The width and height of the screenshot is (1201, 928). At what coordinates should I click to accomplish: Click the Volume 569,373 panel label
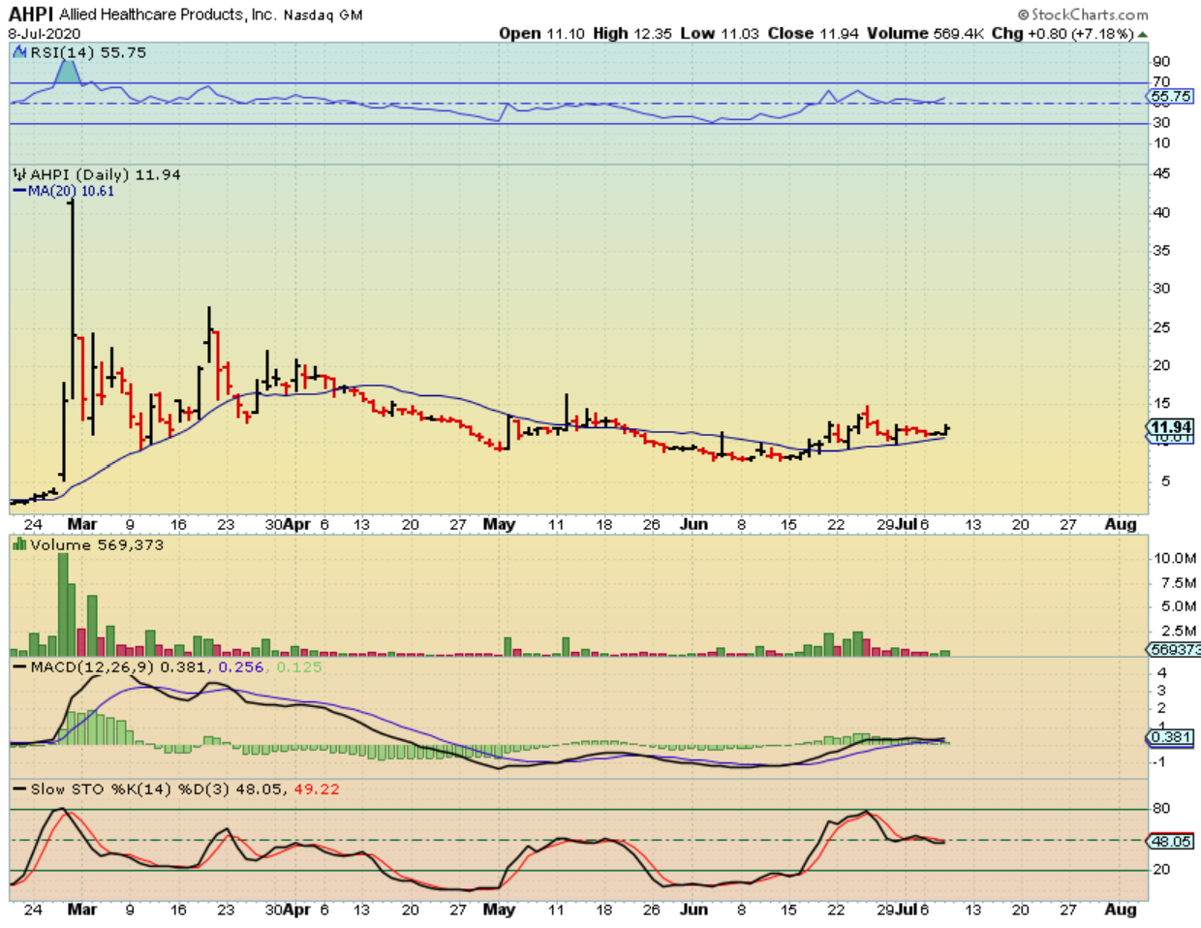pyautogui.click(x=97, y=545)
